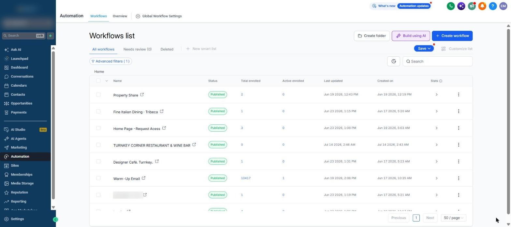The width and height of the screenshot is (511, 227).
Task: Expand stats arrow for Home Page Request Acess
Action: (x=436, y=128)
